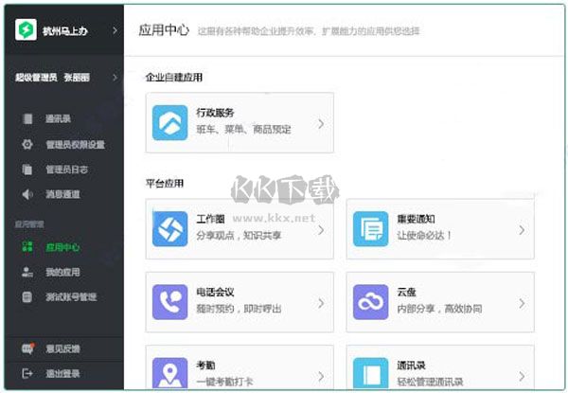Image resolution: width=568 pixels, height=393 pixels.
Task: Click the 让使命必达！ description
Action: pos(424,236)
